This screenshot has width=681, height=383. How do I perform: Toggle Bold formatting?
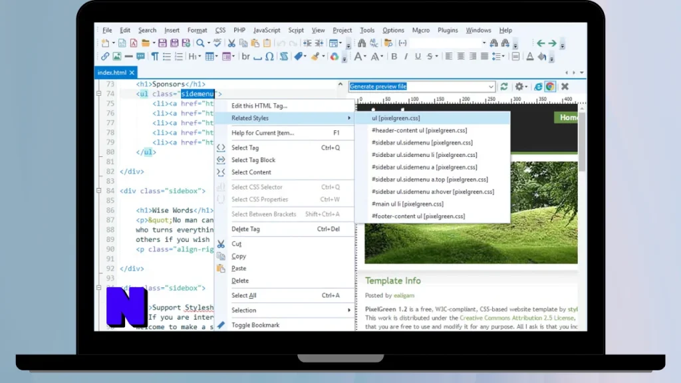point(394,57)
